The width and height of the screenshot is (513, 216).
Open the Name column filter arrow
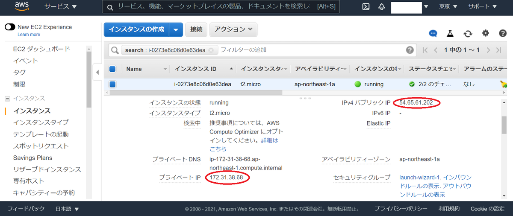pyautogui.click(x=165, y=69)
